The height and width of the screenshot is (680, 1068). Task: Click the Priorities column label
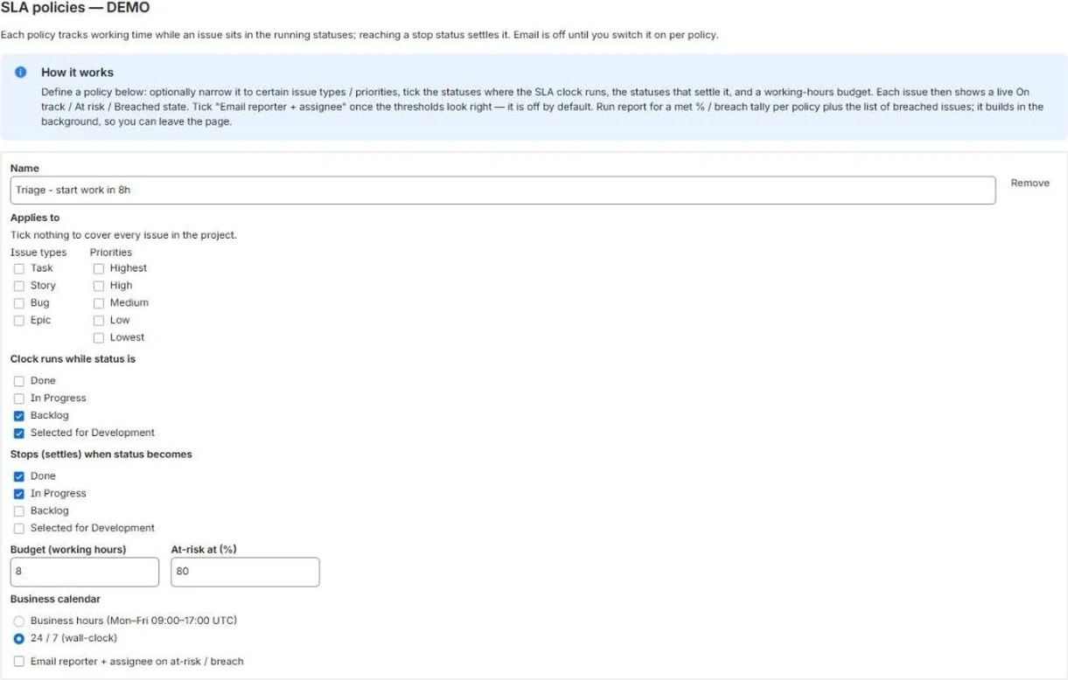click(x=111, y=253)
